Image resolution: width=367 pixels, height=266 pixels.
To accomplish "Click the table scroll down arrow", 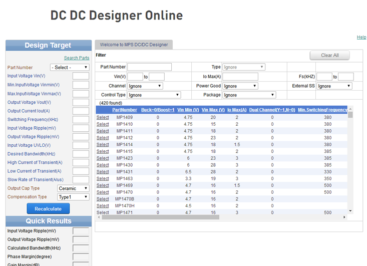I will [x=350, y=211].
